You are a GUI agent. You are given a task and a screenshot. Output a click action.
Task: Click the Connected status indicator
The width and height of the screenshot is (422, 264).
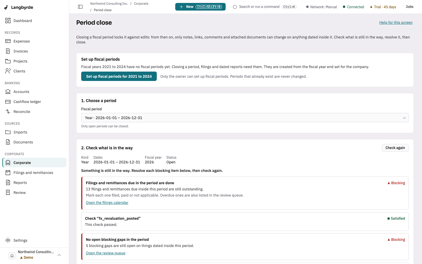[x=353, y=7]
